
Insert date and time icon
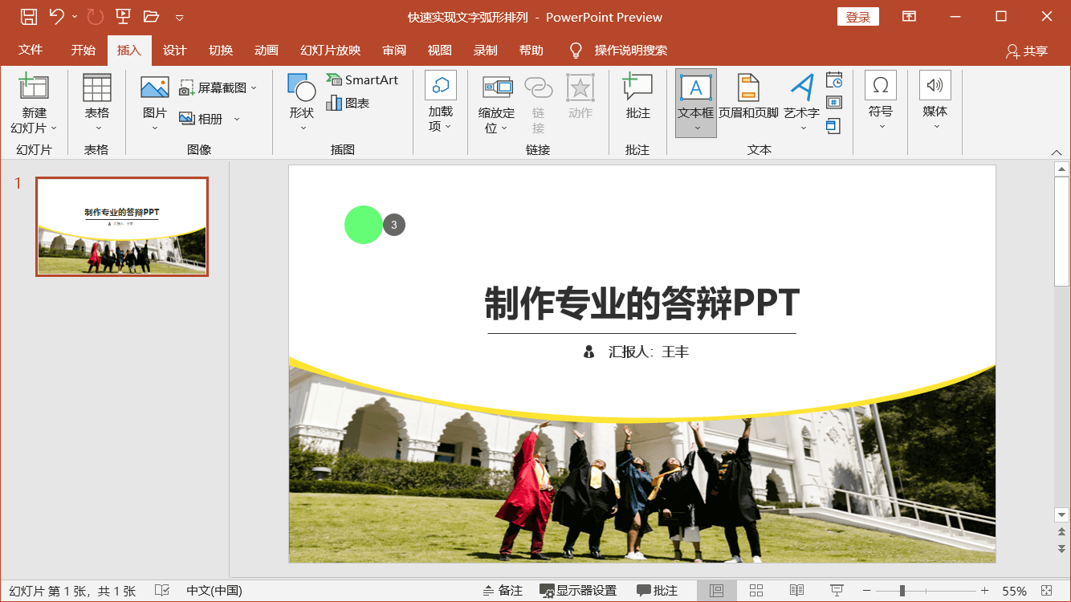click(834, 79)
